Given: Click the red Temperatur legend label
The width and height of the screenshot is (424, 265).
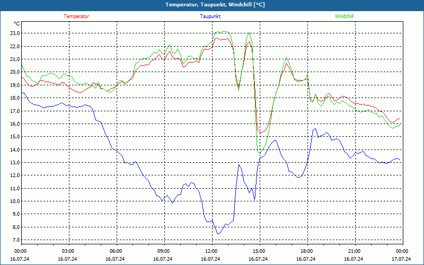Looking at the screenshot, I should point(76,16).
